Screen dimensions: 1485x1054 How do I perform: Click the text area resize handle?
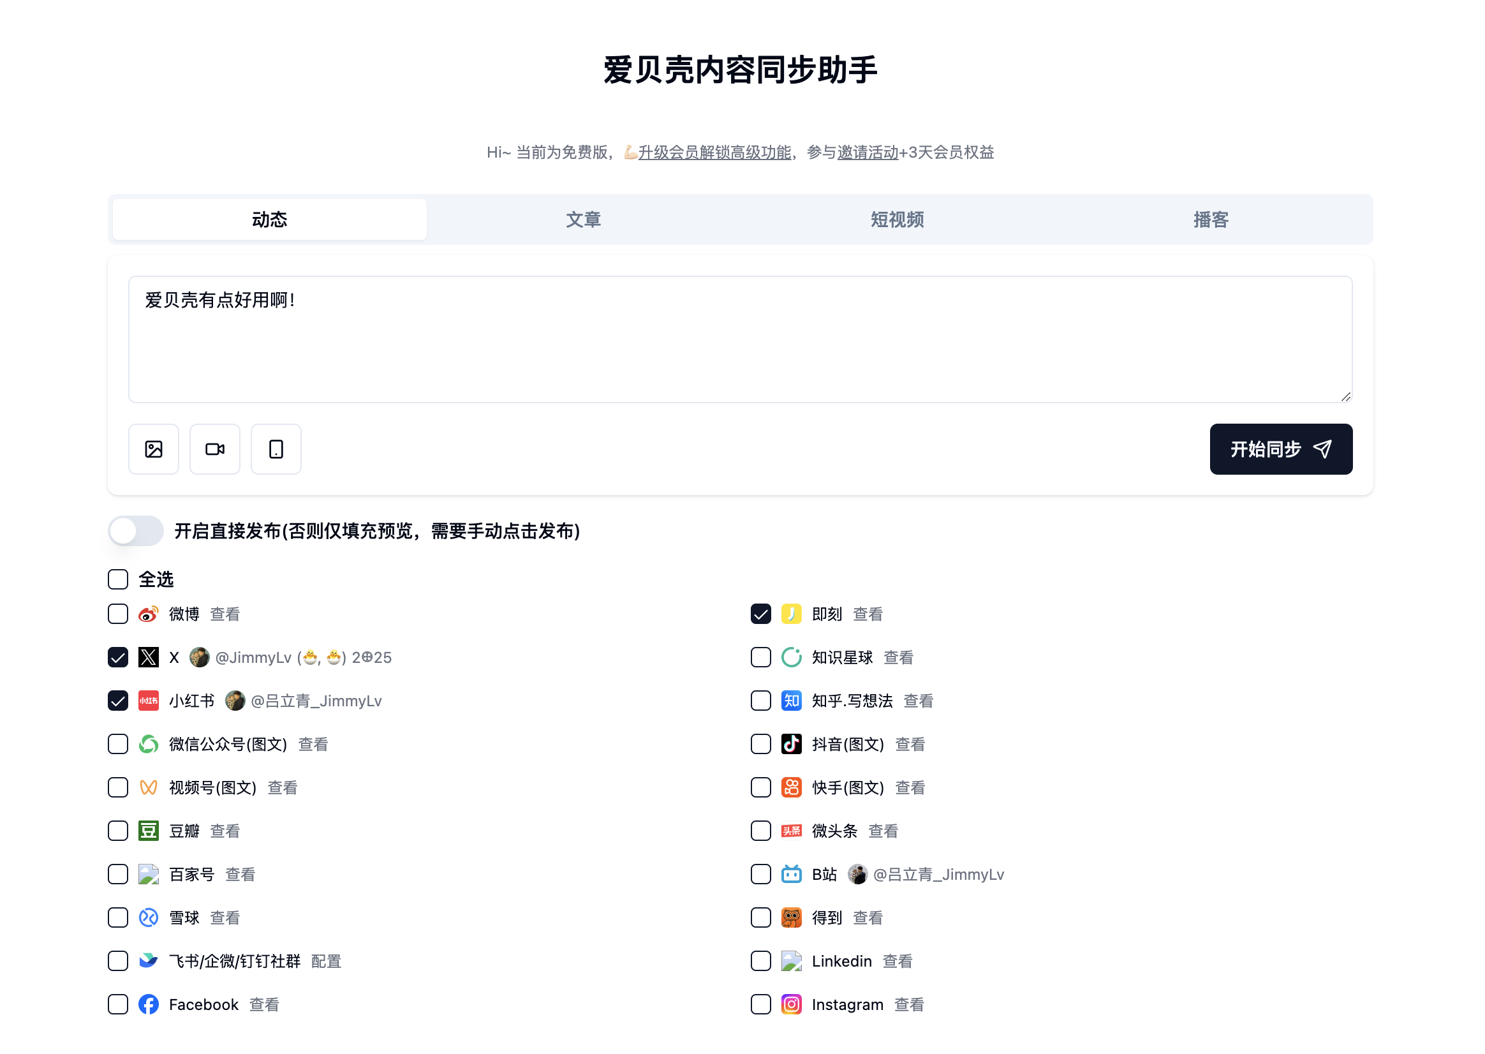coord(1347,397)
